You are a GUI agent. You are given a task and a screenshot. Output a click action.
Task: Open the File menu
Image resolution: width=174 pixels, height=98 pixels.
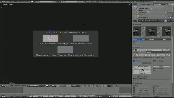point(11,2)
